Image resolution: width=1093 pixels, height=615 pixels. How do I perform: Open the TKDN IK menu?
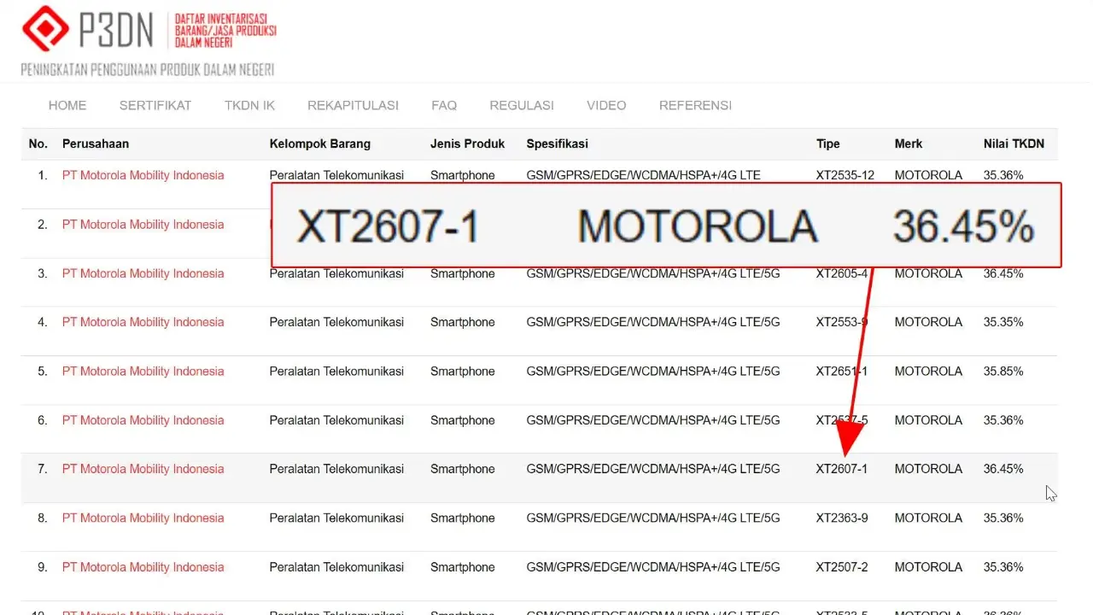[x=249, y=105]
